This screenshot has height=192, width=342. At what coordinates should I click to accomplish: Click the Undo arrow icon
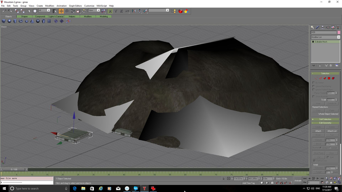point(4,11)
